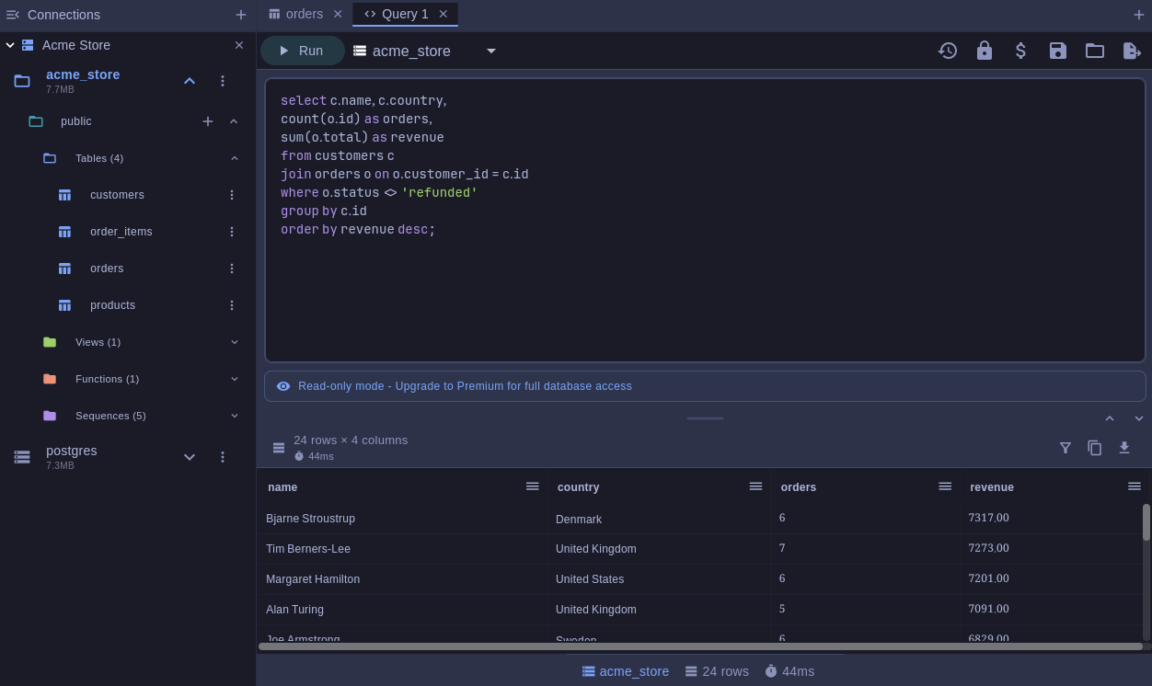The height and width of the screenshot is (686, 1152).
Task: Click the results horizontal scrollbar
Action: pyautogui.click(x=700, y=646)
